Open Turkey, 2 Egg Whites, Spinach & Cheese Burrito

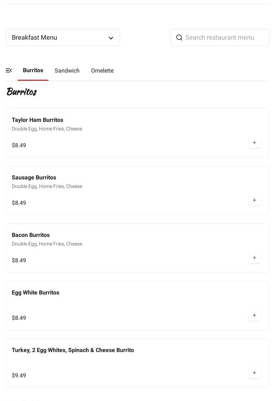pos(73,350)
